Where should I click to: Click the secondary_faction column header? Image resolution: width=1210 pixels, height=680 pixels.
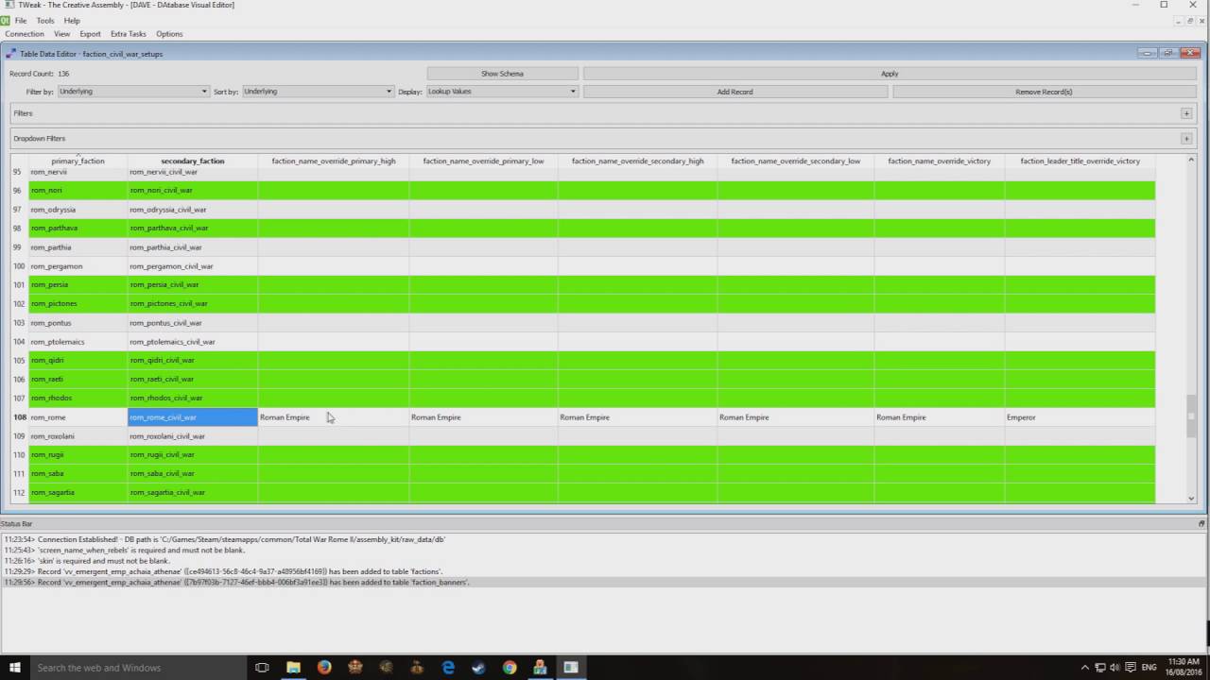[x=193, y=161]
